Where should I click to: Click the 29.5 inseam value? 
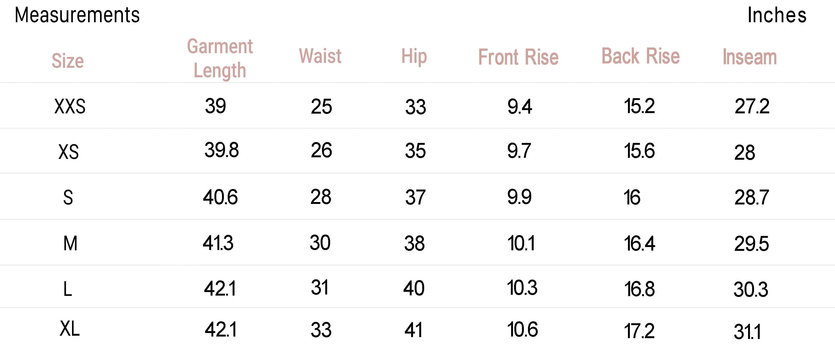[751, 244]
